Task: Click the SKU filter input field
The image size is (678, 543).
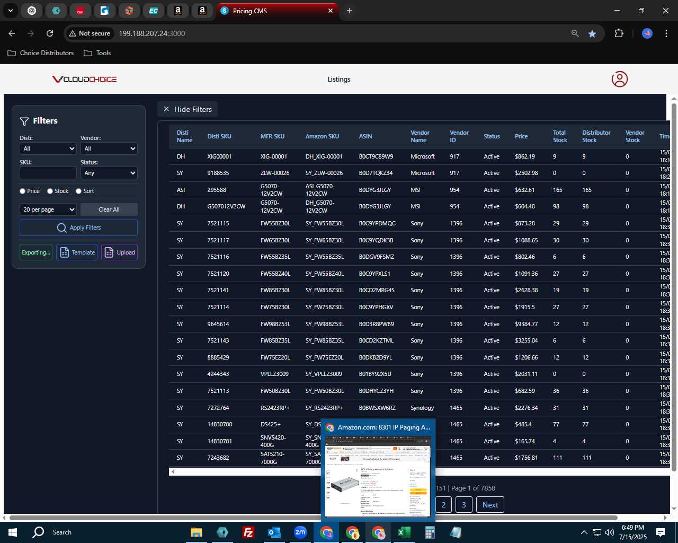Action: coord(48,173)
